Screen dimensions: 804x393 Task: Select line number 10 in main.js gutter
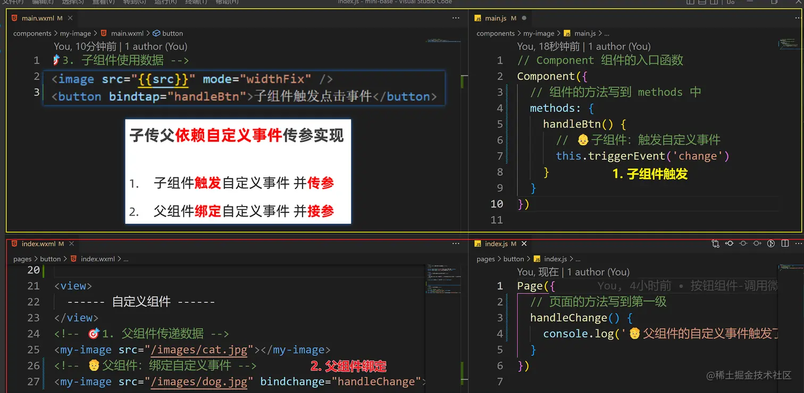[497, 204]
